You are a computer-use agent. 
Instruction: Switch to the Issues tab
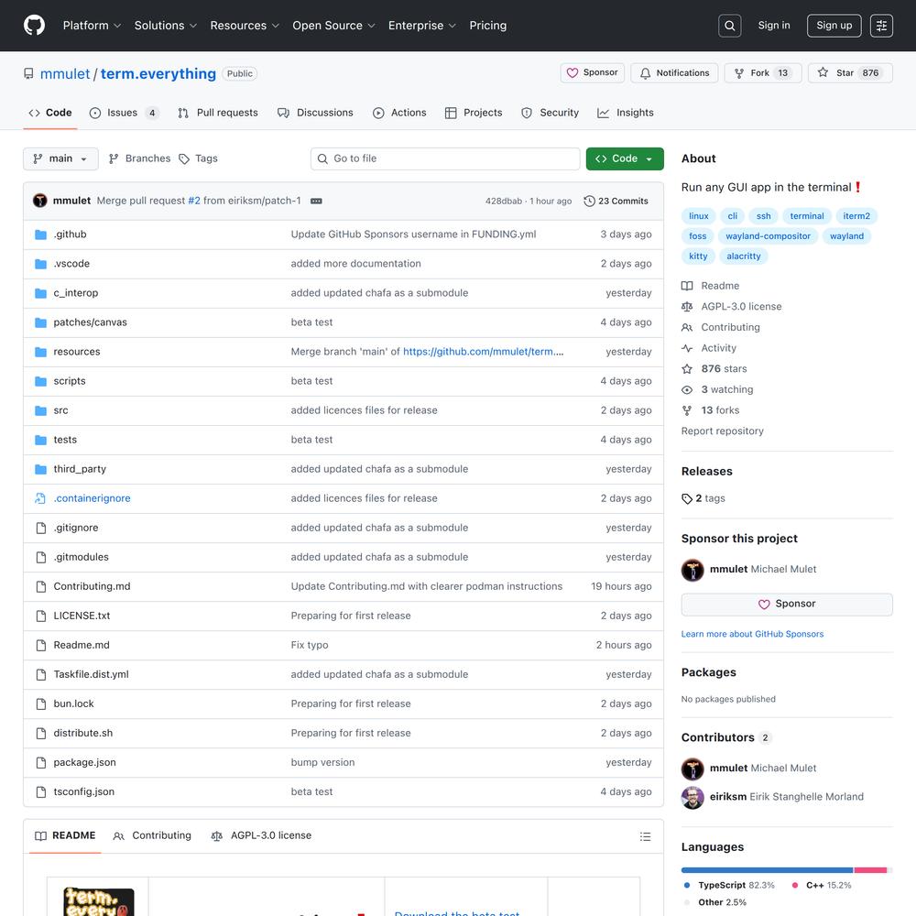pos(123,113)
